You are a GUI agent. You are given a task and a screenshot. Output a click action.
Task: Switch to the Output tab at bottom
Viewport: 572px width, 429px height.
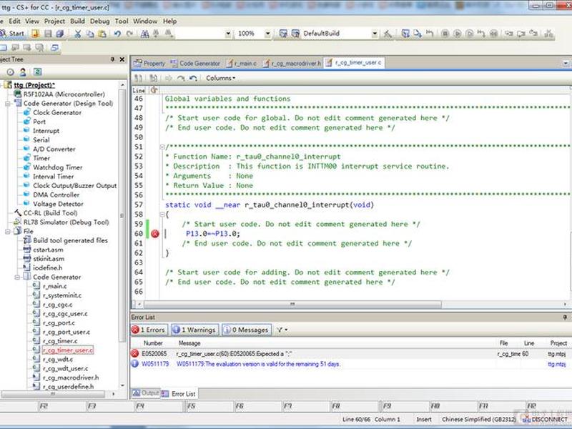[x=146, y=393]
